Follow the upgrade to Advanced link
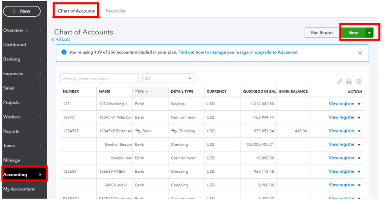Image resolution: width=388 pixels, height=201 pixels. pyautogui.click(x=276, y=52)
